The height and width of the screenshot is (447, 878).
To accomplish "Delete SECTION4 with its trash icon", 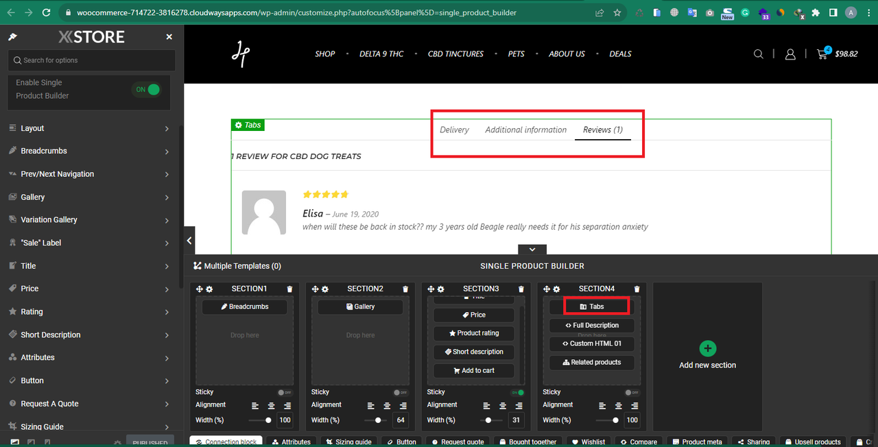I will coord(637,289).
